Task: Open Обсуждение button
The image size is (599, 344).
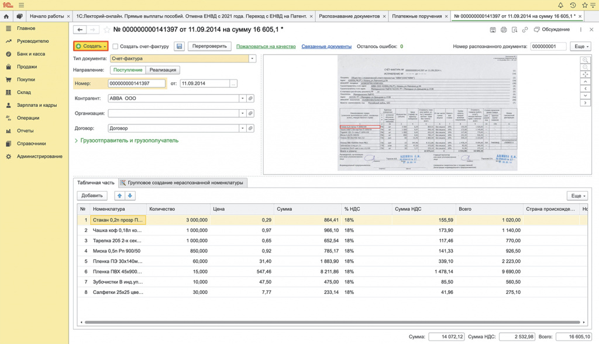Action: [x=552, y=29]
